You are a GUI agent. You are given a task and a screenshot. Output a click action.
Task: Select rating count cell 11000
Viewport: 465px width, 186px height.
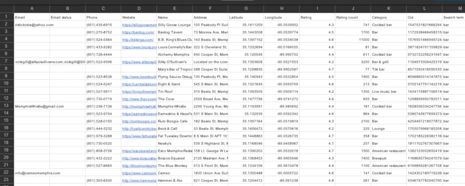point(353,39)
